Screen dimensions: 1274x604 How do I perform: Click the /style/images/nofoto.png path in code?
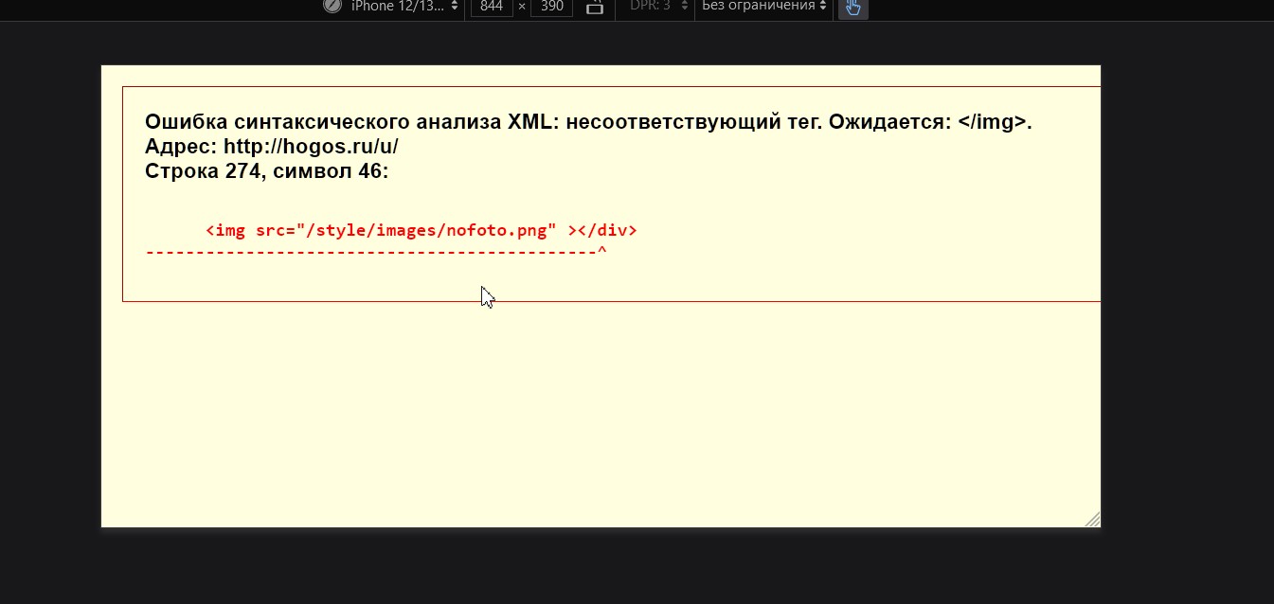[x=426, y=230]
